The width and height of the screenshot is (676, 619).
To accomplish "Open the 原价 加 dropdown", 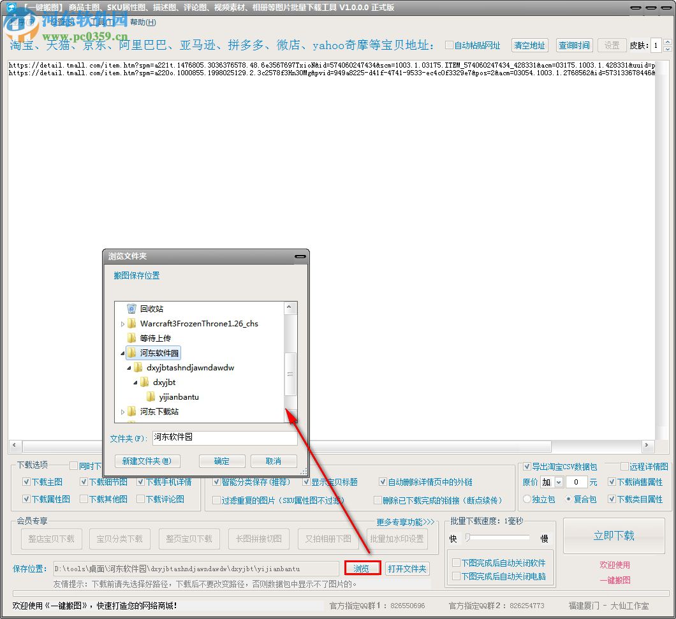I will [x=559, y=482].
